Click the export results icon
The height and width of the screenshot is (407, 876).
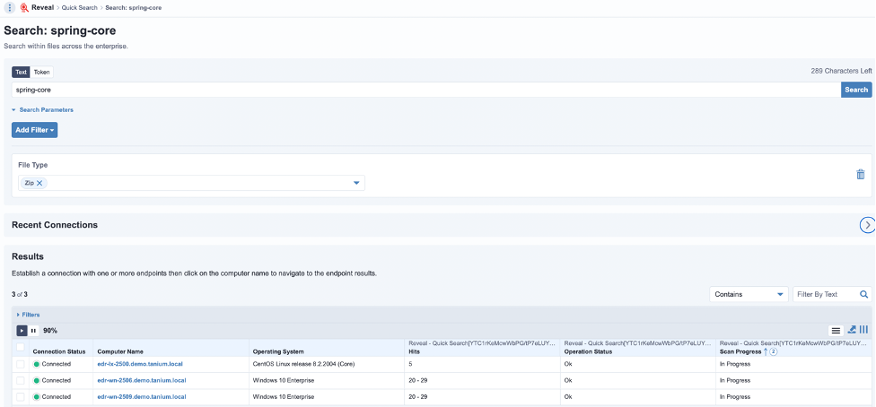pos(852,330)
